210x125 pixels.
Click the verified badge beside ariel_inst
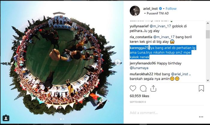tap(160, 9)
